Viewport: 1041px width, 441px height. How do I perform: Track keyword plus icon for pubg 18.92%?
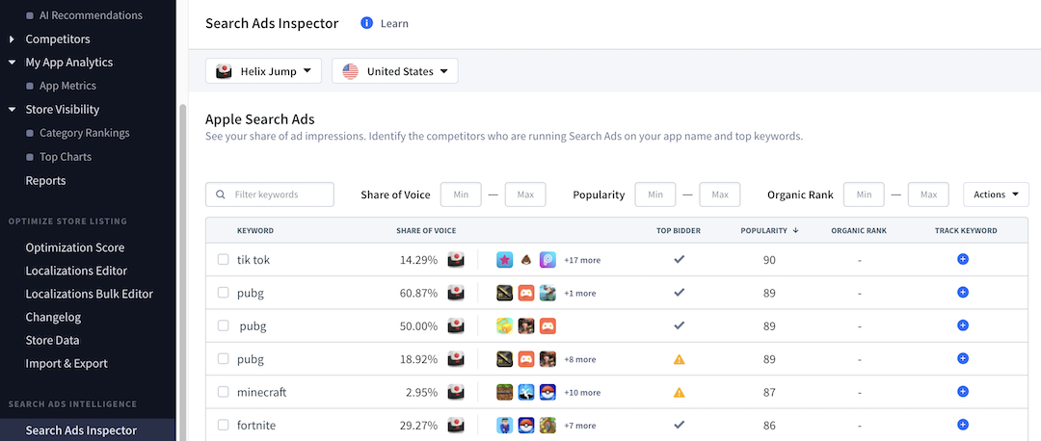click(x=963, y=359)
